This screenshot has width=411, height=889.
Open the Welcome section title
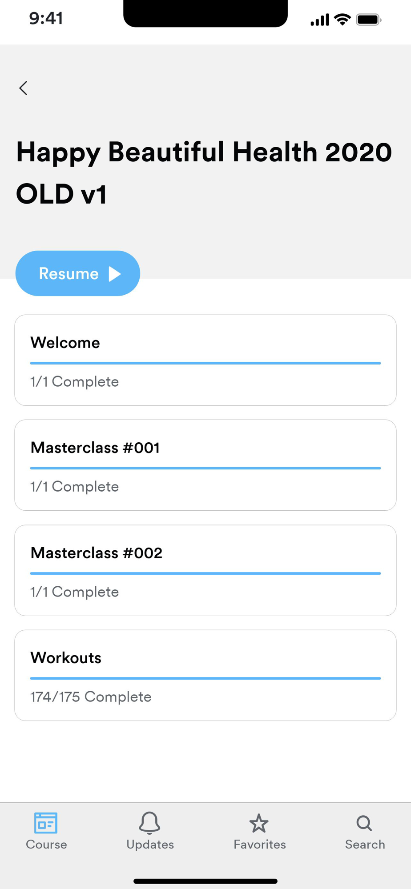65,343
